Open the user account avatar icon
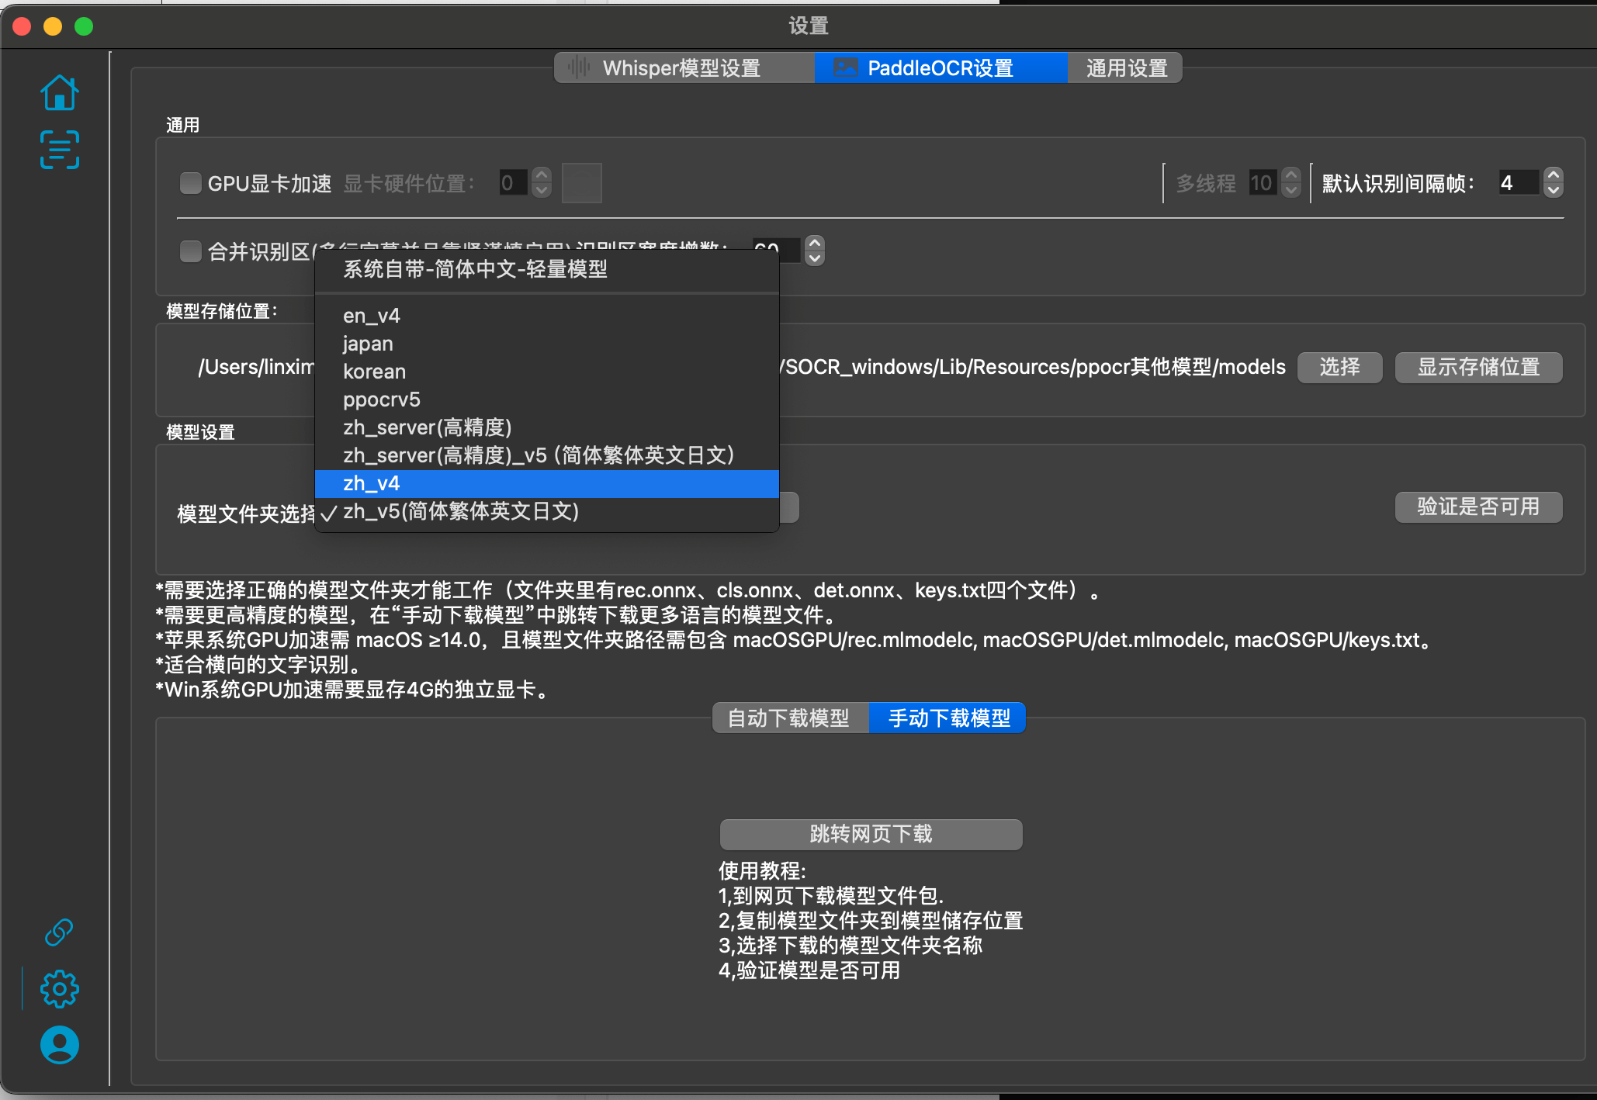 [x=60, y=1045]
